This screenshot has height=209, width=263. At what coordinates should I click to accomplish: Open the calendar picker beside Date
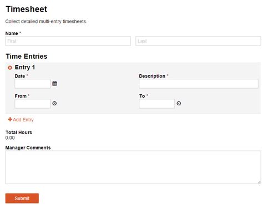[54, 84]
